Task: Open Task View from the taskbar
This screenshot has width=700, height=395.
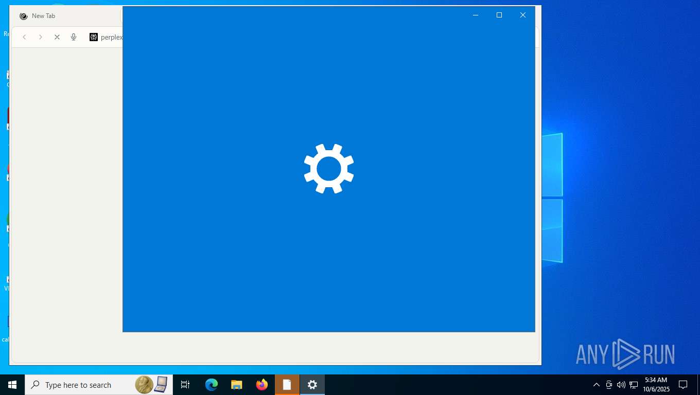Action: pyautogui.click(x=185, y=385)
